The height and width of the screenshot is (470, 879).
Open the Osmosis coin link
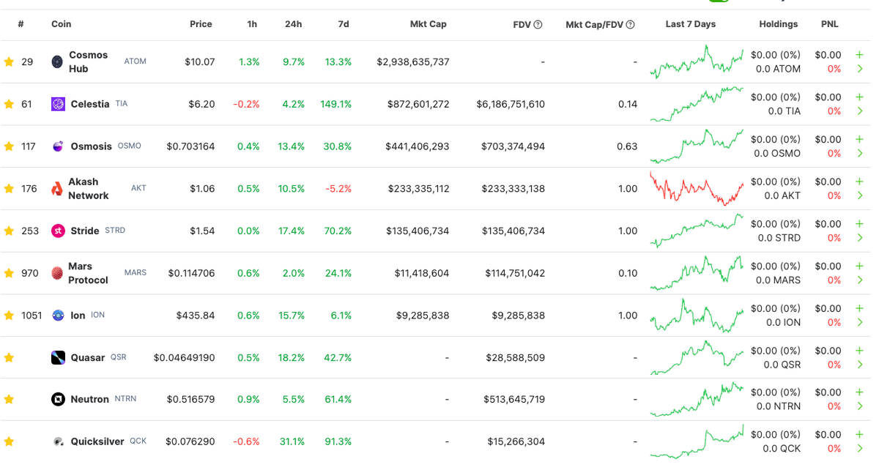click(x=92, y=146)
